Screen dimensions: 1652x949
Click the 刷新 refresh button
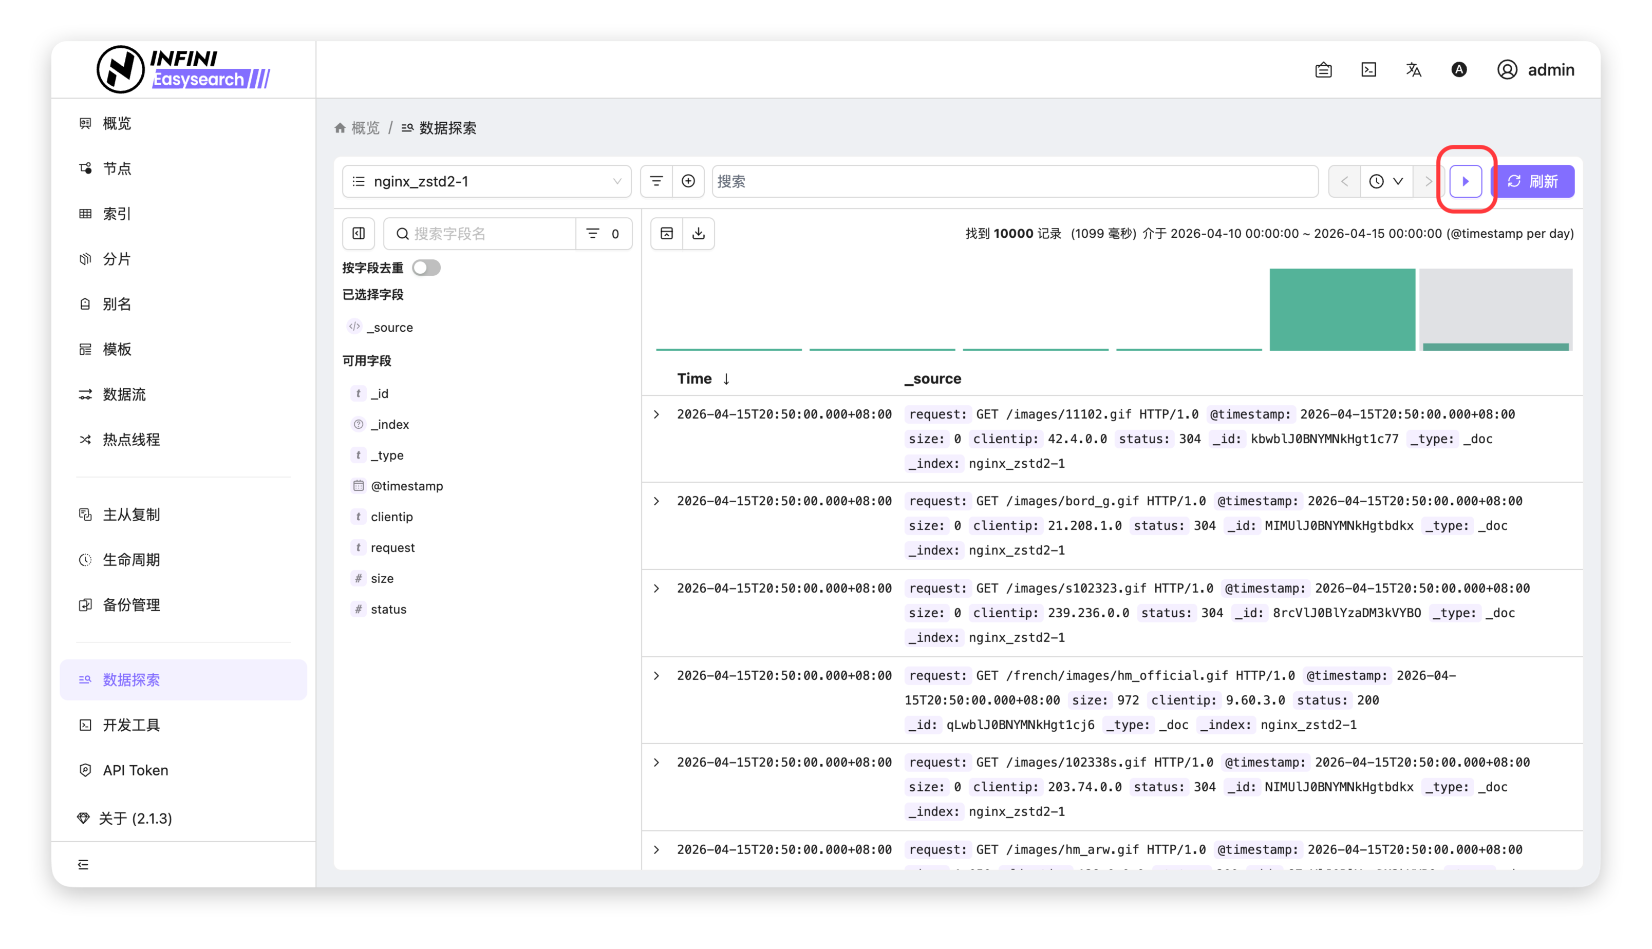click(1533, 181)
